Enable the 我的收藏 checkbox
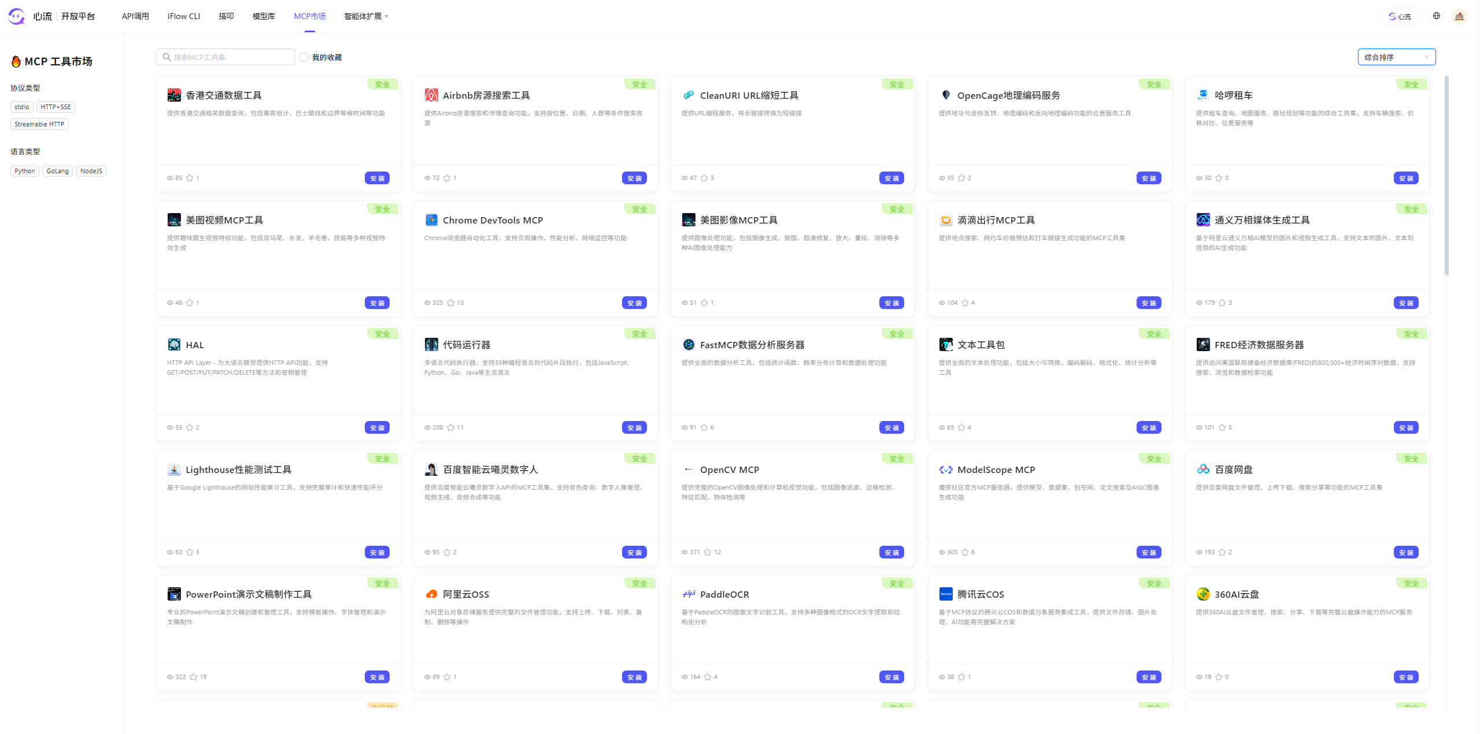 (304, 57)
